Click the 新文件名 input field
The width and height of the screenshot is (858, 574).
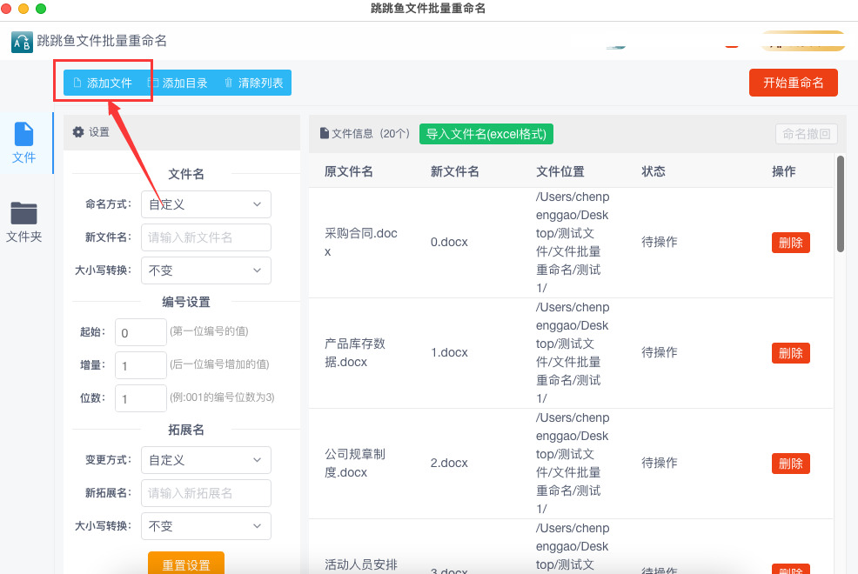[205, 237]
